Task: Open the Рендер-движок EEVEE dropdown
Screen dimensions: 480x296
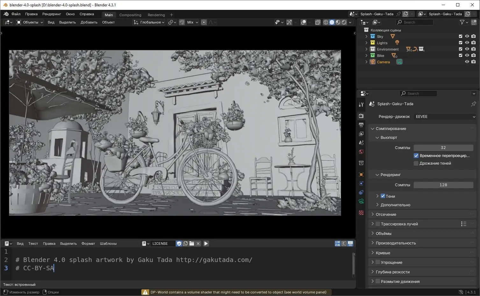Action: click(x=445, y=117)
